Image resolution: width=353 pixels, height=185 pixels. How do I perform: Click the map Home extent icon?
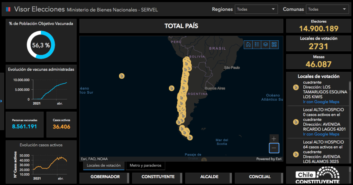coord(248,44)
